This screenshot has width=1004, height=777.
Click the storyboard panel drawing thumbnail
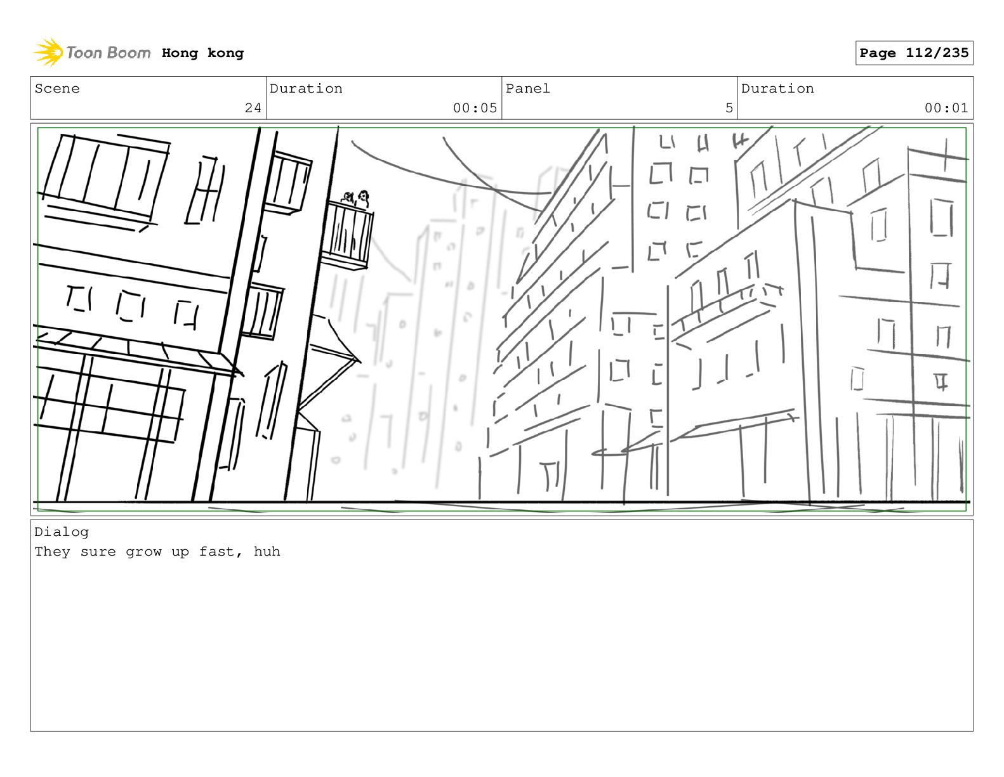[x=502, y=319]
